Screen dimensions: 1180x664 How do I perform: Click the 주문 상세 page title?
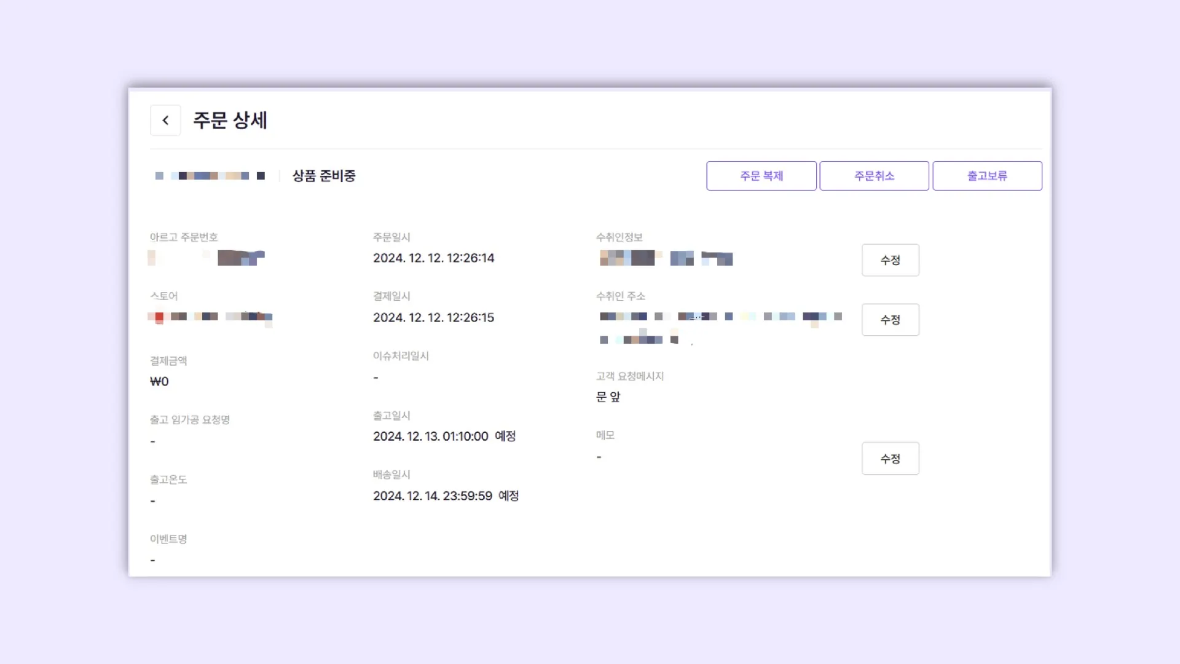coord(230,121)
